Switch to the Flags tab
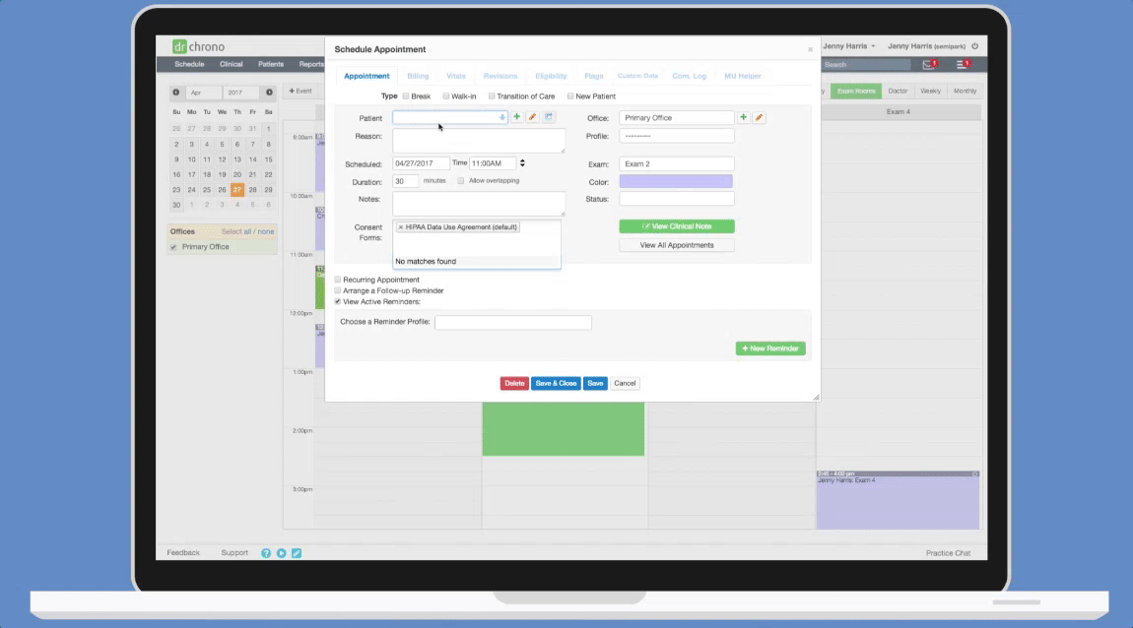This screenshot has height=628, width=1133. 593,76
